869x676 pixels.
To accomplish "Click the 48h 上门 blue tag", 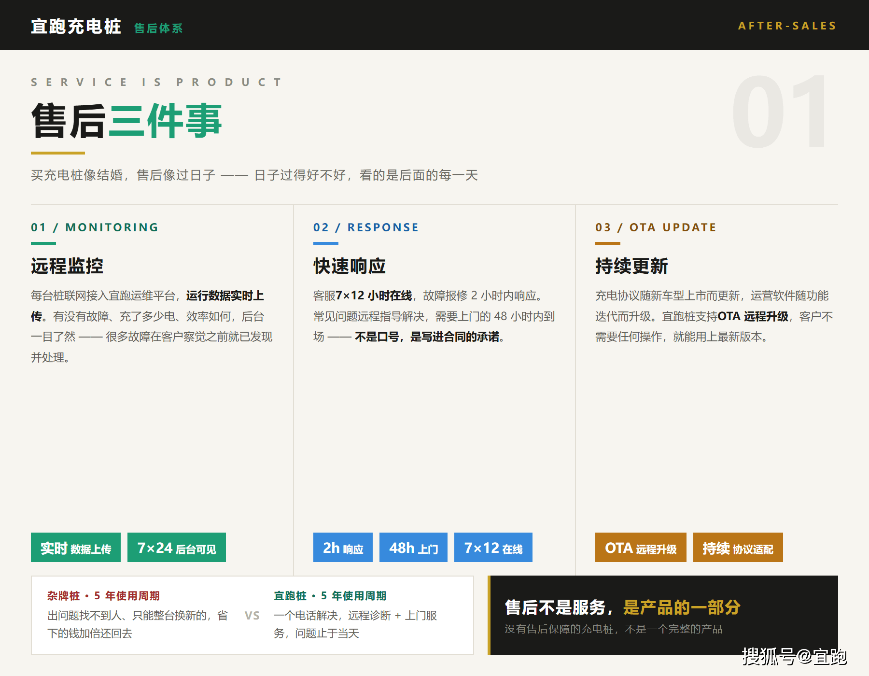I will point(413,548).
